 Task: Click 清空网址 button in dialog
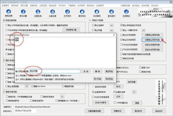coord(109,72)
